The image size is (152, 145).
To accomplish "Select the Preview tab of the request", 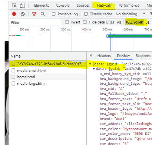I will (x=123, y=56).
